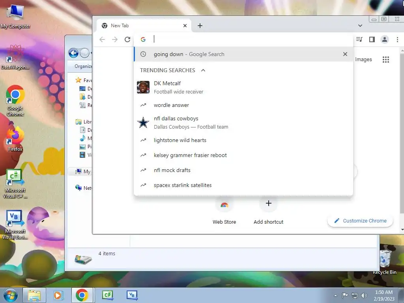Open Chrome three-dot menu

tap(397, 39)
